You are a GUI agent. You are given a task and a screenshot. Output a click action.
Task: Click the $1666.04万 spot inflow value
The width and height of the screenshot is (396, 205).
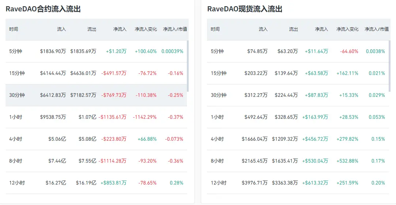[254, 139]
